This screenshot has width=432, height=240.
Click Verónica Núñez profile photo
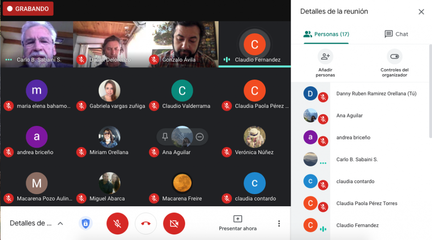point(254,137)
